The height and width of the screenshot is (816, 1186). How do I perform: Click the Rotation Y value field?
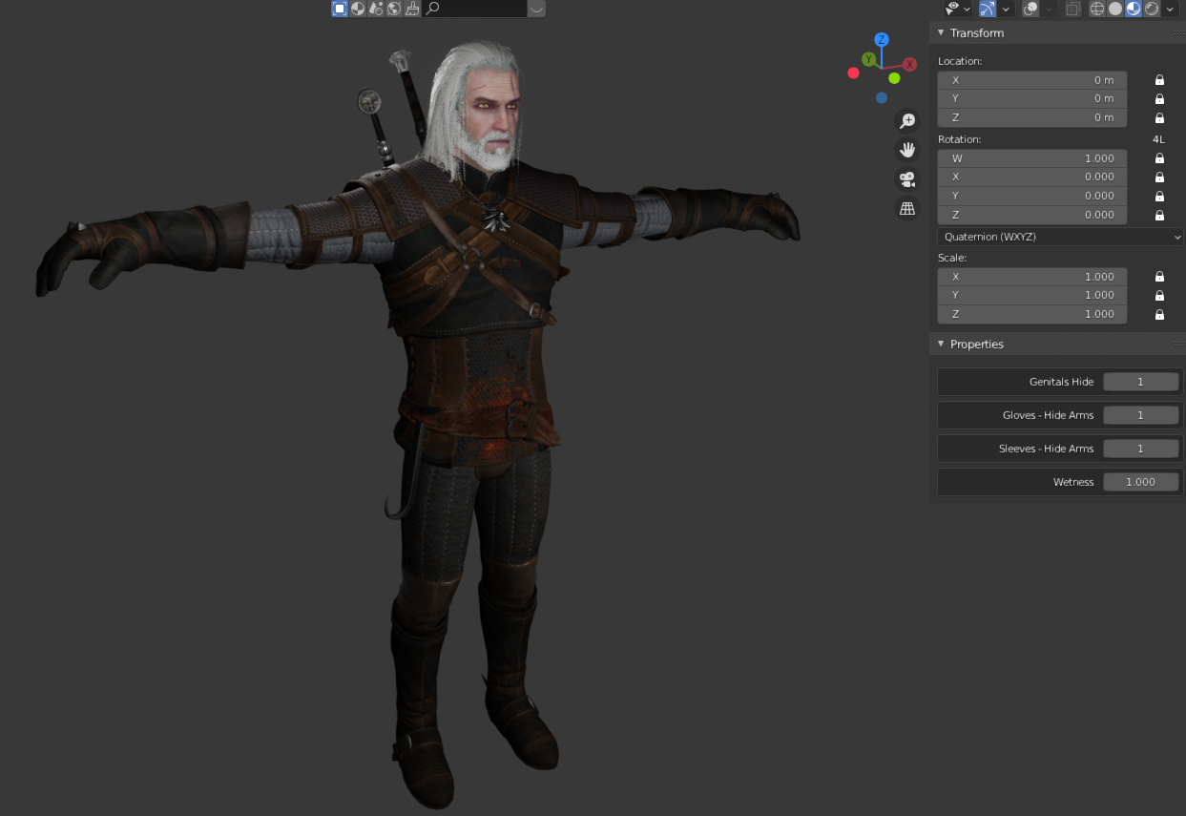(x=1032, y=197)
